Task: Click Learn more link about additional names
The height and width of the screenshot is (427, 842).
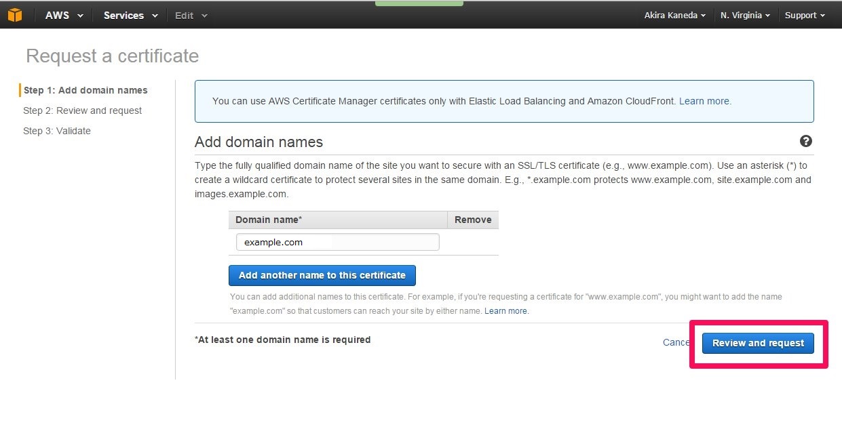Action: pos(506,311)
